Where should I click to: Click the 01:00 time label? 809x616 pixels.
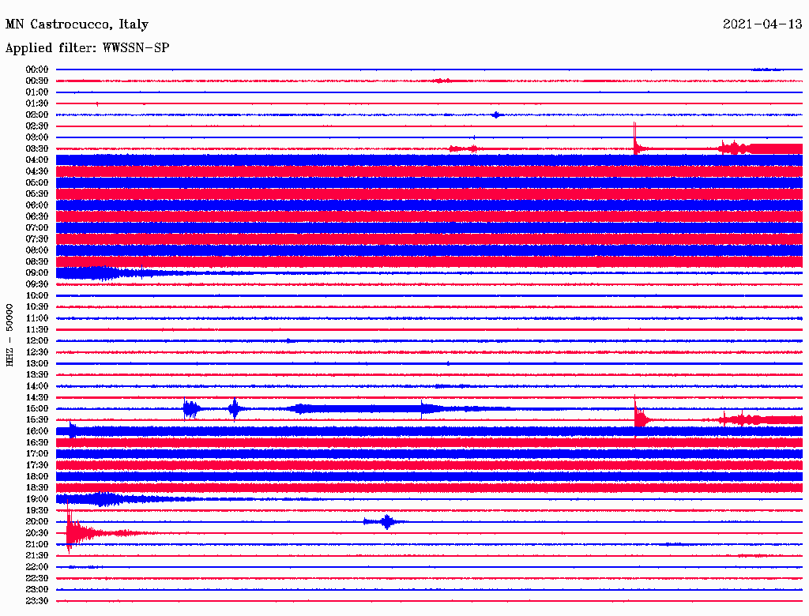pyautogui.click(x=36, y=92)
